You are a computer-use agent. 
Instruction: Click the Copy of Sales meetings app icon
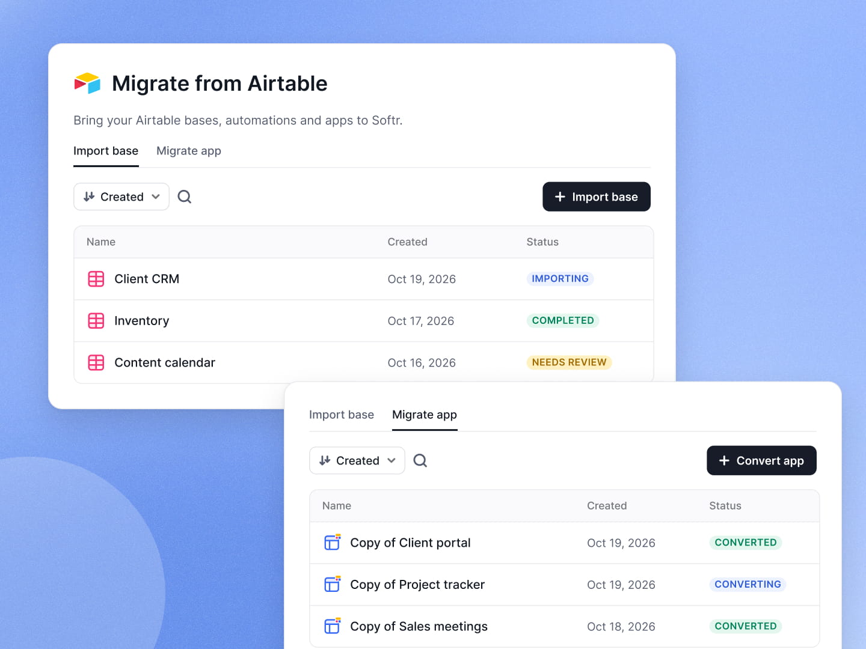pos(333,626)
